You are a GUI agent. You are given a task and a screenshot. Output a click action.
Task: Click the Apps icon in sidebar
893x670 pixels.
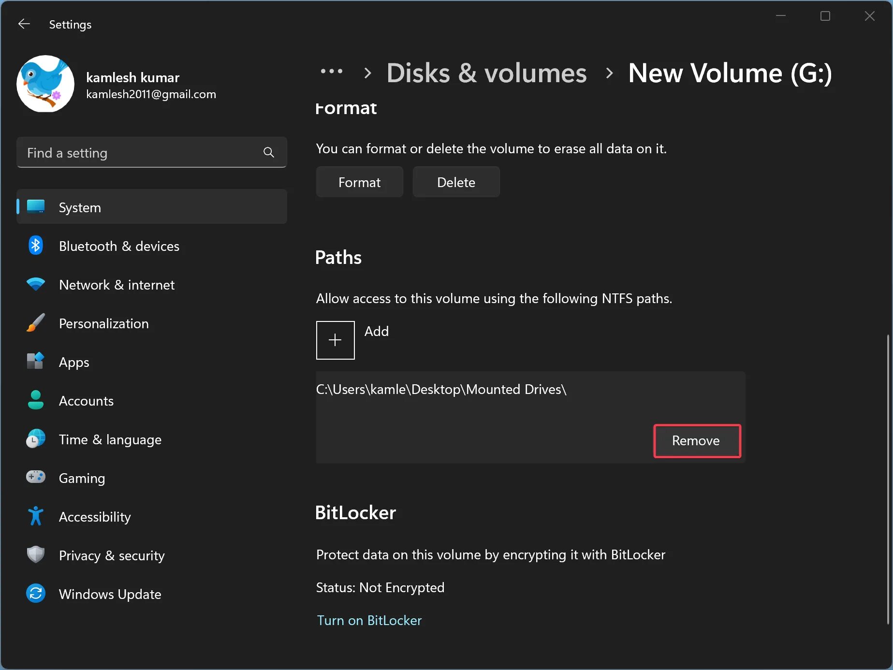pyautogui.click(x=36, y=362)
